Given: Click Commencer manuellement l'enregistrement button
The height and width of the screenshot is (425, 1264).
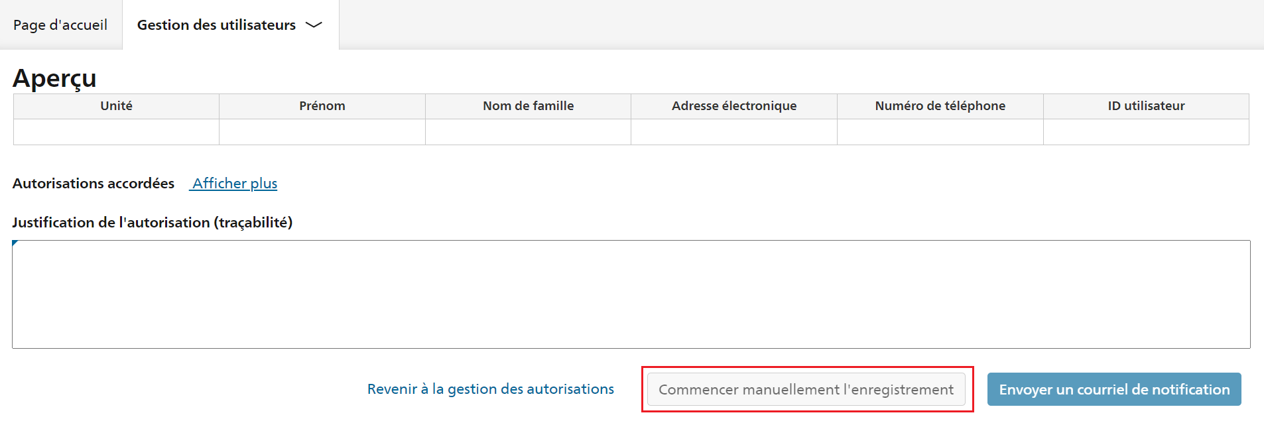Looking at the screenshot, I should tap(806, 389).
